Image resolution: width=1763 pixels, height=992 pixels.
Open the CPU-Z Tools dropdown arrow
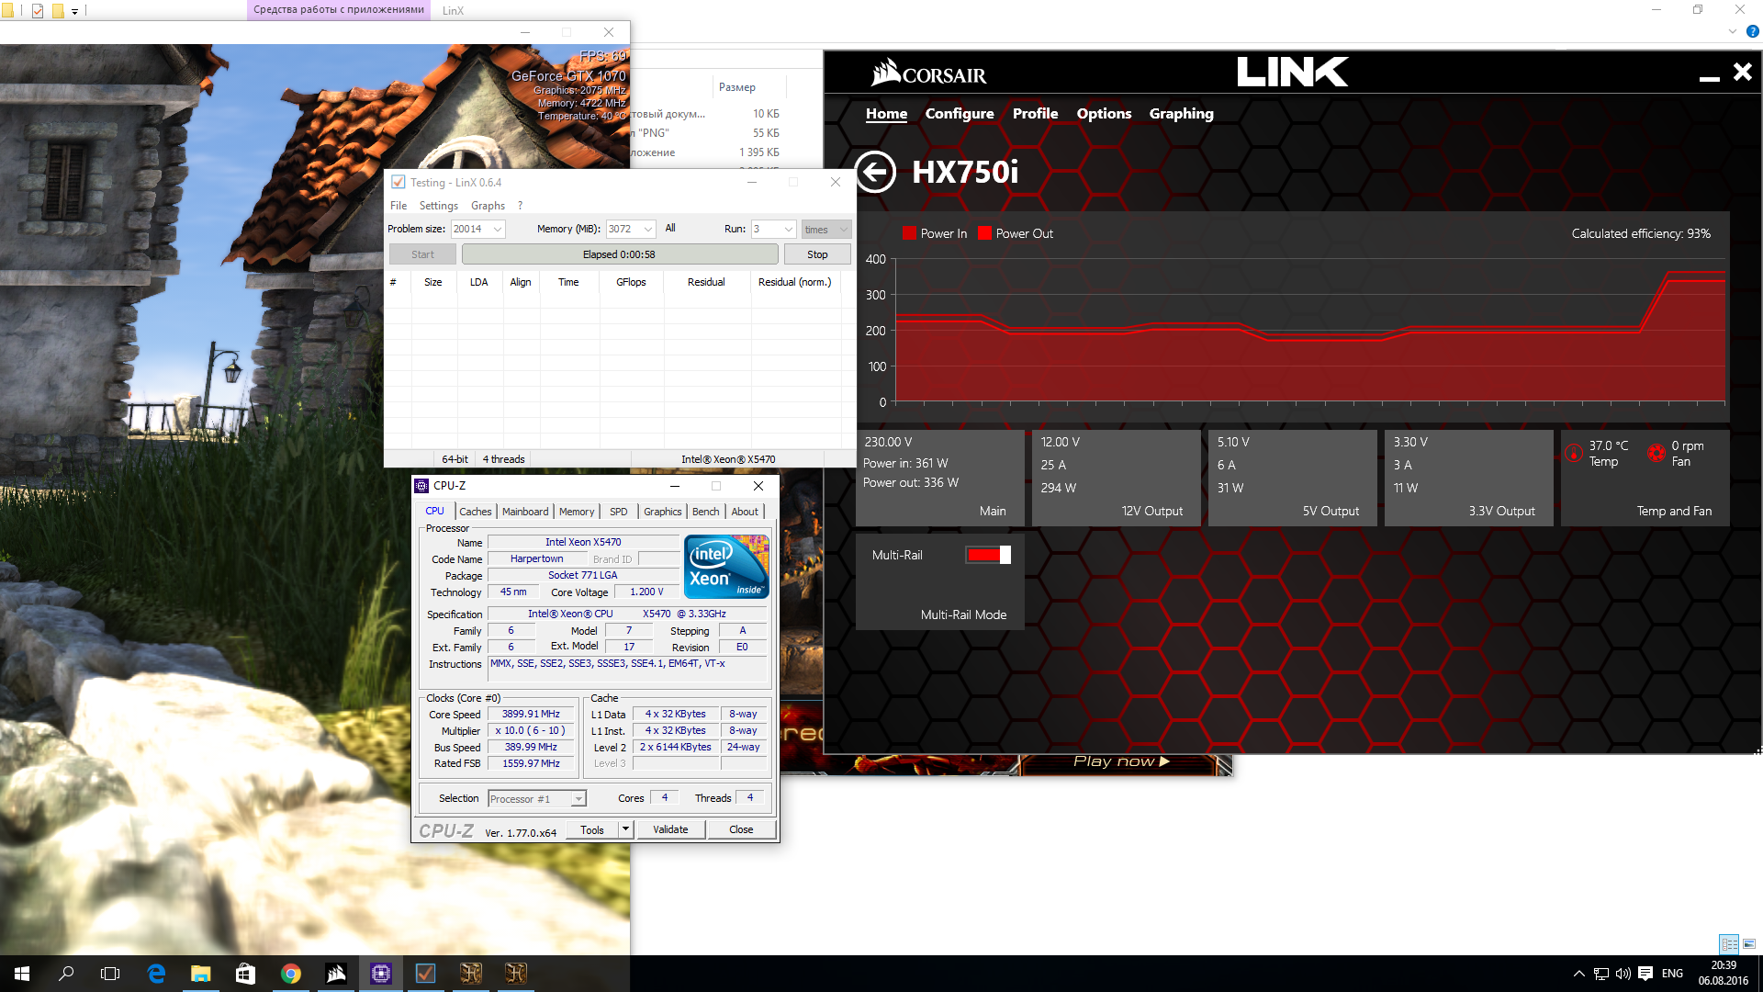(625, 829)
